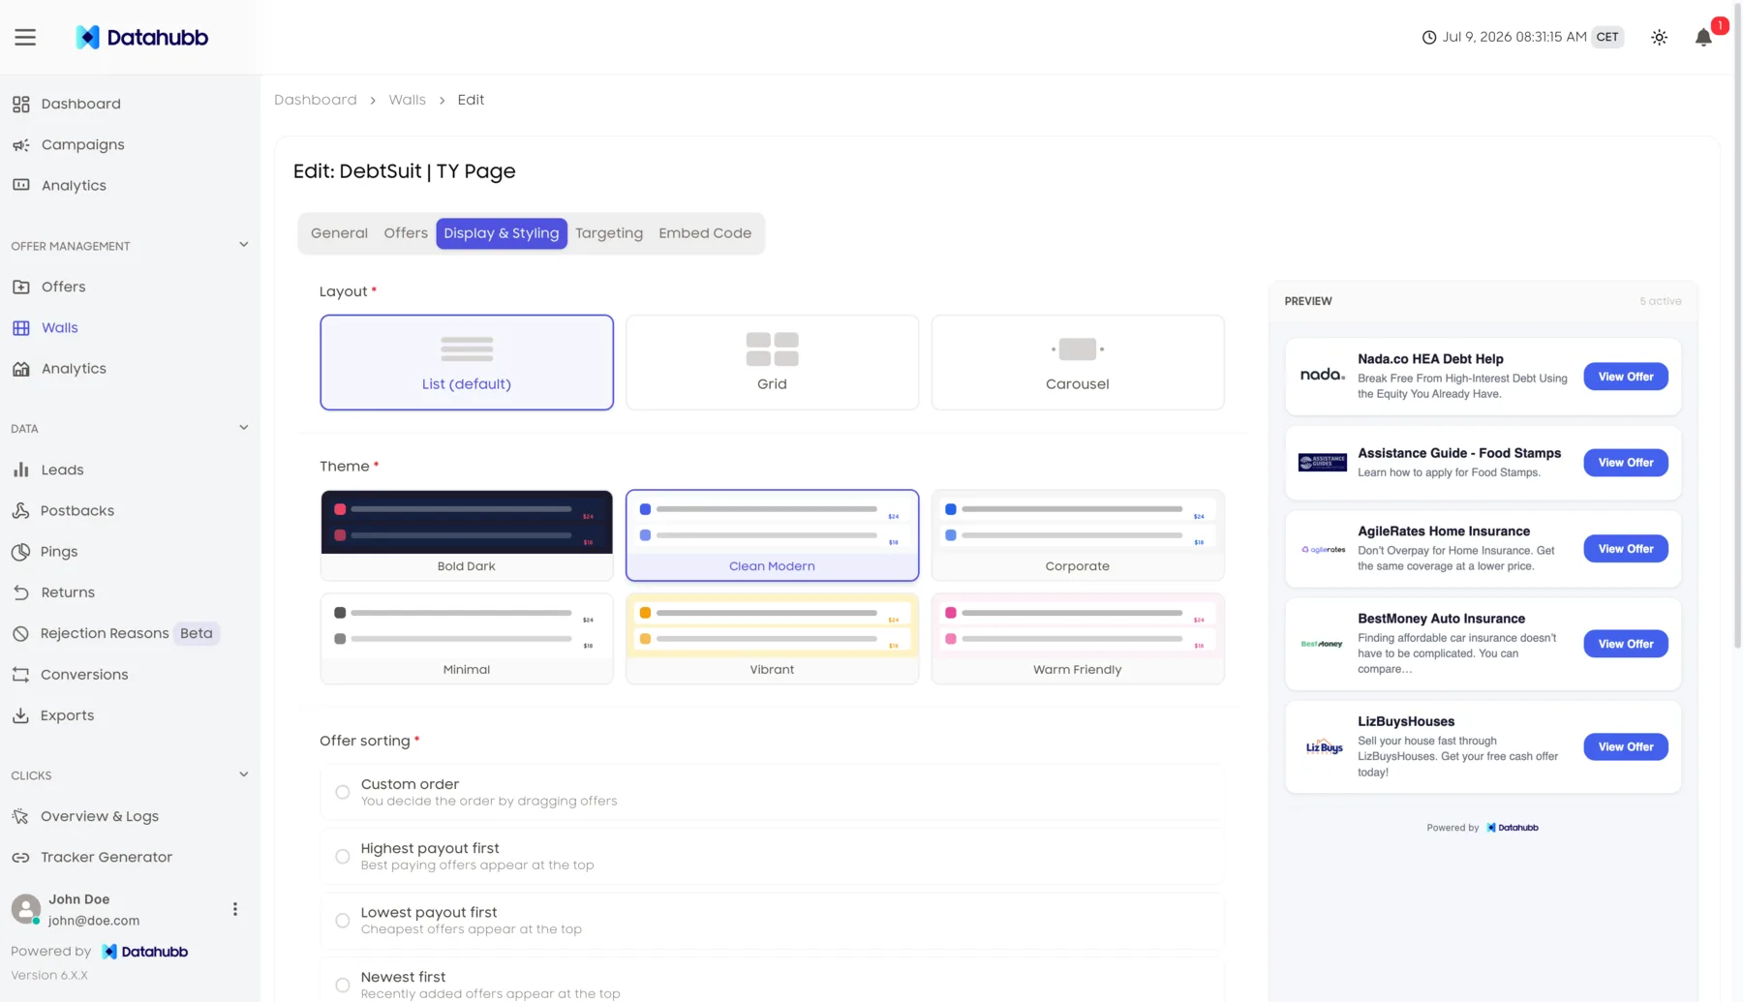Viewport: 1743px width, 1002px height.
Task: Select Highest payout first radio
Action: 343,857
